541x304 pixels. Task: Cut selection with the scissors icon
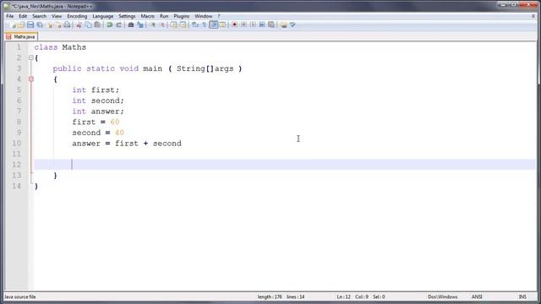[79, 24]
